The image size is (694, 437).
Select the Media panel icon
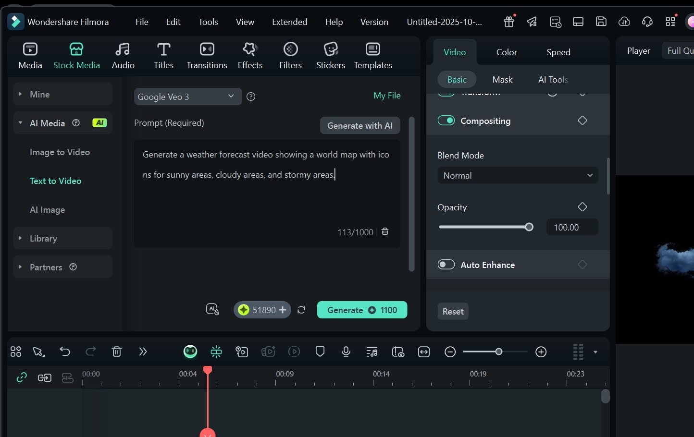coord(30,54)
